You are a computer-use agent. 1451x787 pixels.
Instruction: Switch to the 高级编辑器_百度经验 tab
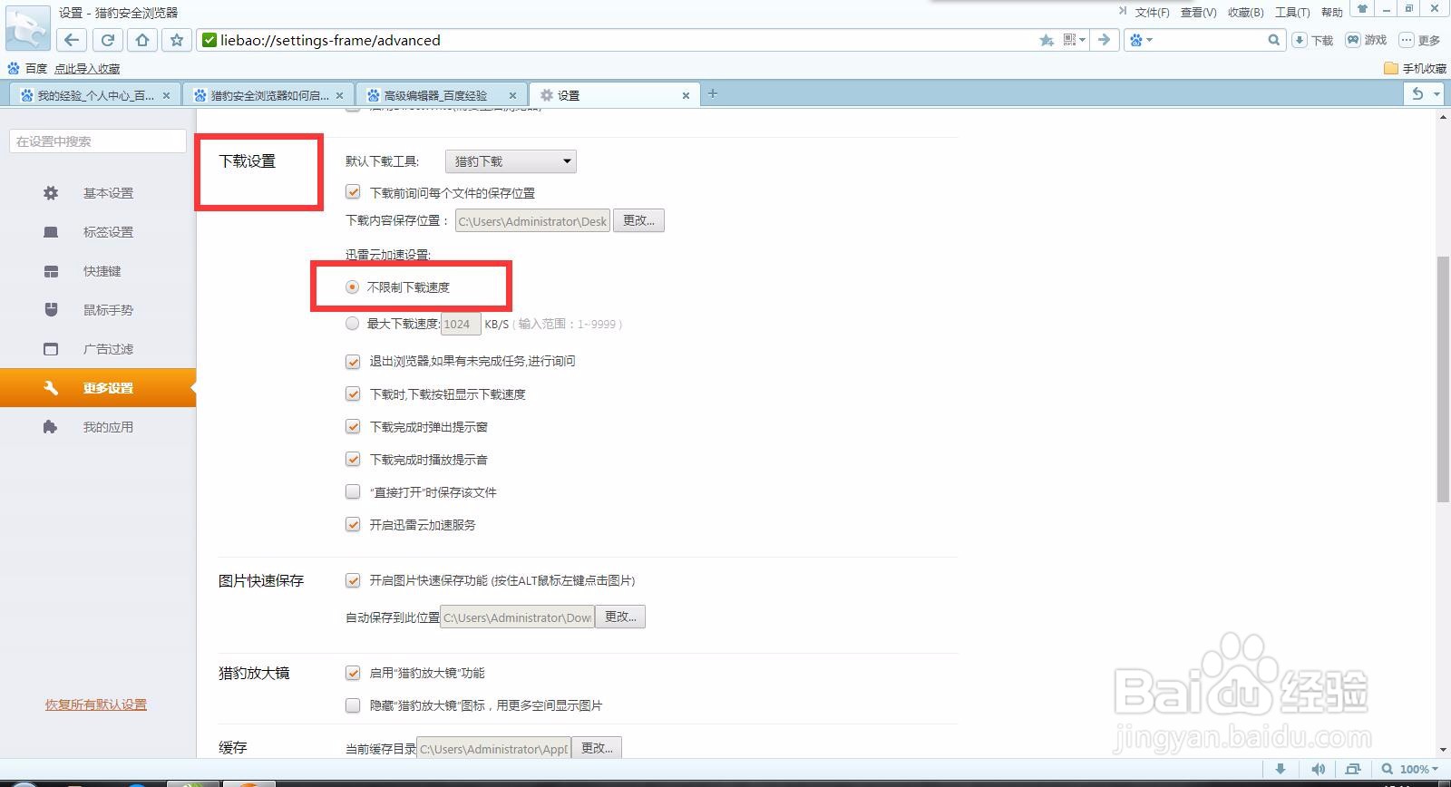click(x=443, y=95)
